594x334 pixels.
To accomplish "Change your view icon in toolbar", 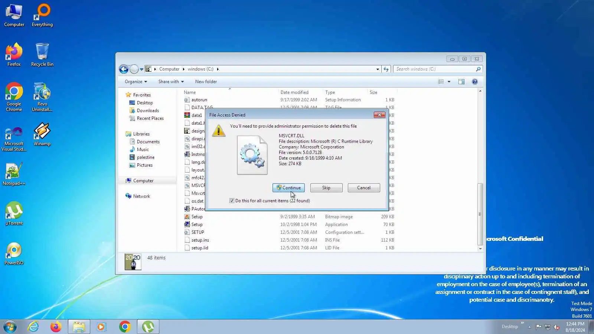I will click(441, 82).
